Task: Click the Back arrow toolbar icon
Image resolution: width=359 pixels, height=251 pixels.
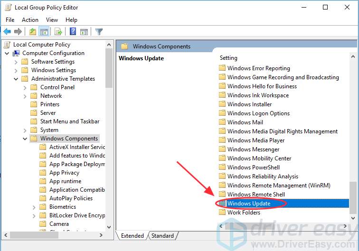Action: [7, 32]
